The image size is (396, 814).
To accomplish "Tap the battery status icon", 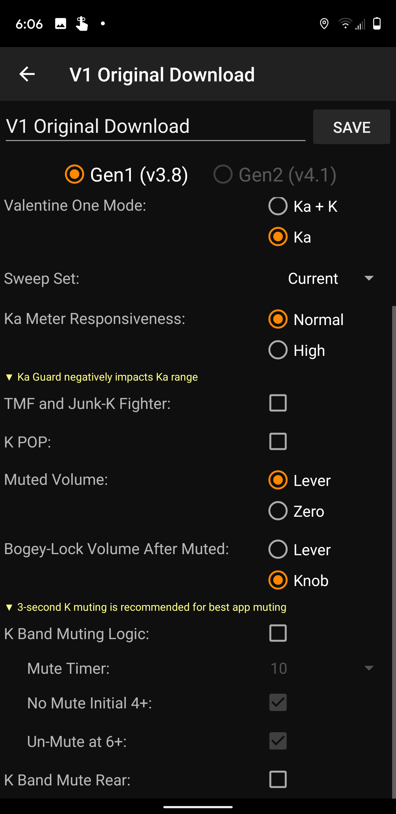I will point(377,24).
